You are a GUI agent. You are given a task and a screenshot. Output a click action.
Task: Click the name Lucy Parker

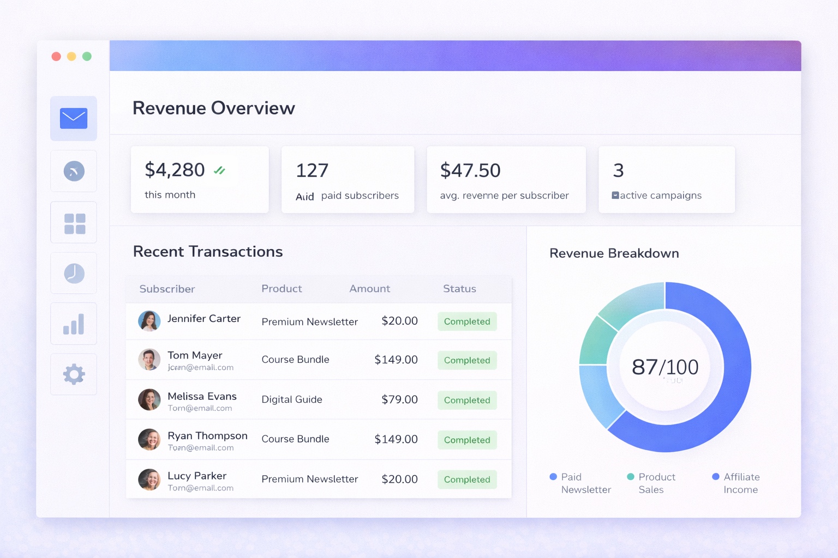tap(197, 476)
